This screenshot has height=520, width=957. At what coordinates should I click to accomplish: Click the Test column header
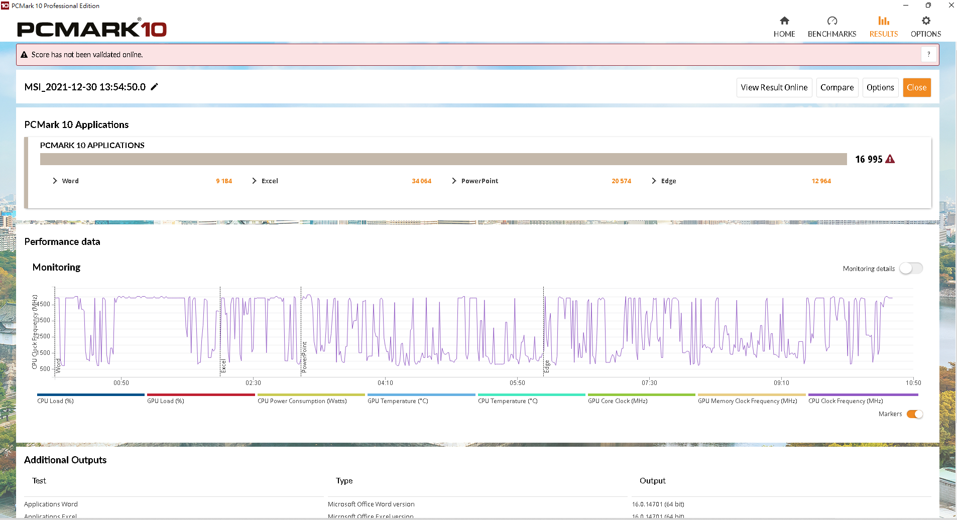(x=39, y=481)
